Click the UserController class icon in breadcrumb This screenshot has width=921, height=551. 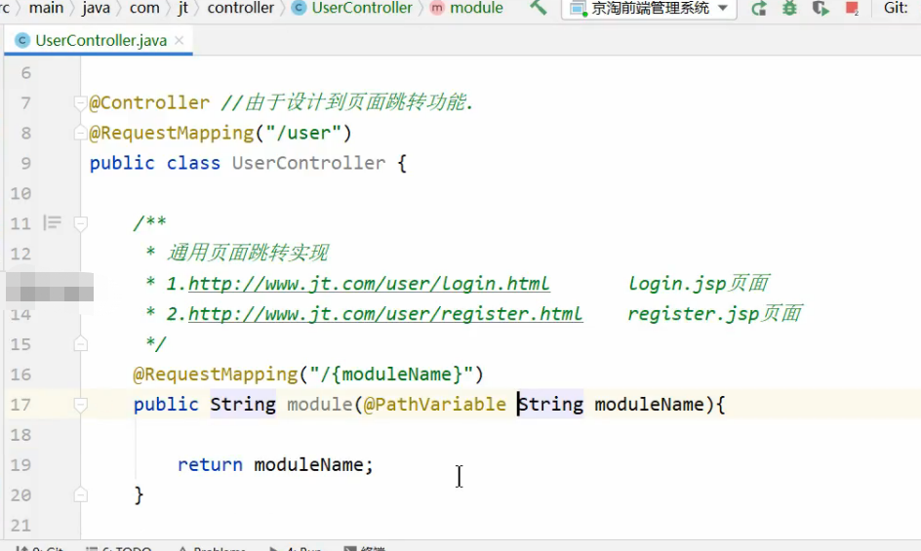tap(299, 8)
